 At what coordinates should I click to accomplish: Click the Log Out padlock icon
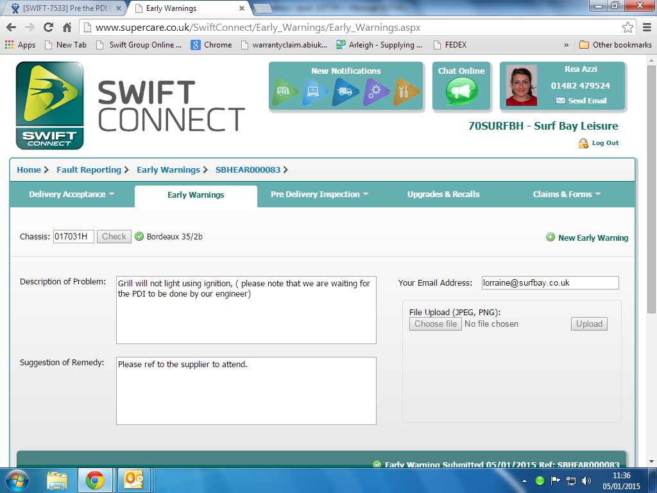coord(583,143)
